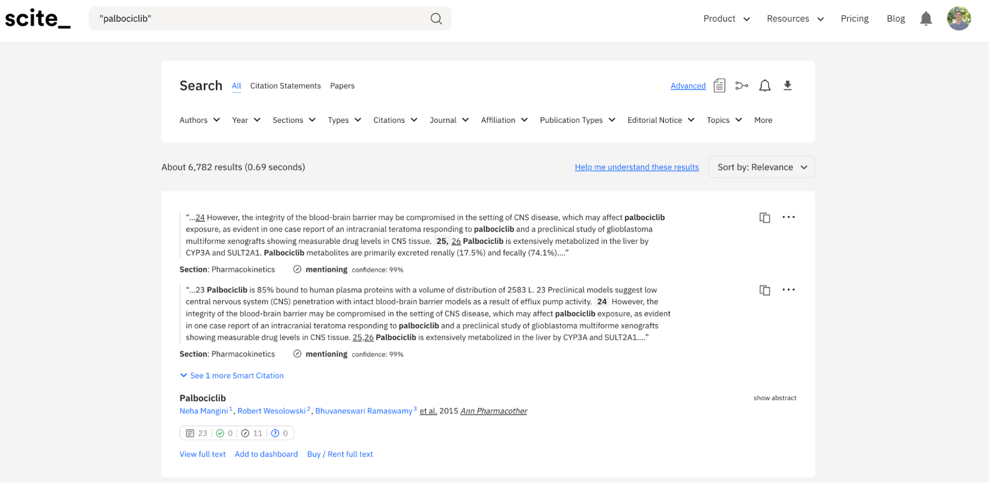Click the search alert bell icon
989x483 pixels.
(764, 86)
